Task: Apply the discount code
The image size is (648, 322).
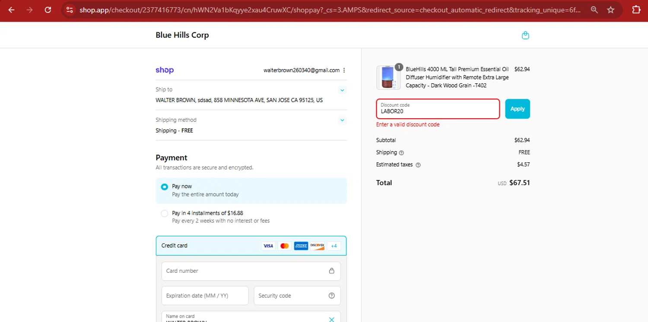Action: pos(518,109)
